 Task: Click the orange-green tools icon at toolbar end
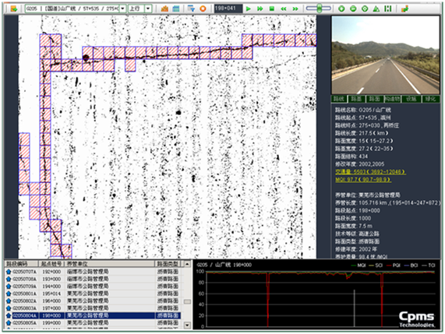[404, 9]
